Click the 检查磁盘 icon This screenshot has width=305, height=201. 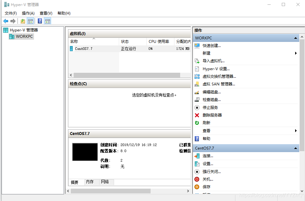click(x=197, y=100)
